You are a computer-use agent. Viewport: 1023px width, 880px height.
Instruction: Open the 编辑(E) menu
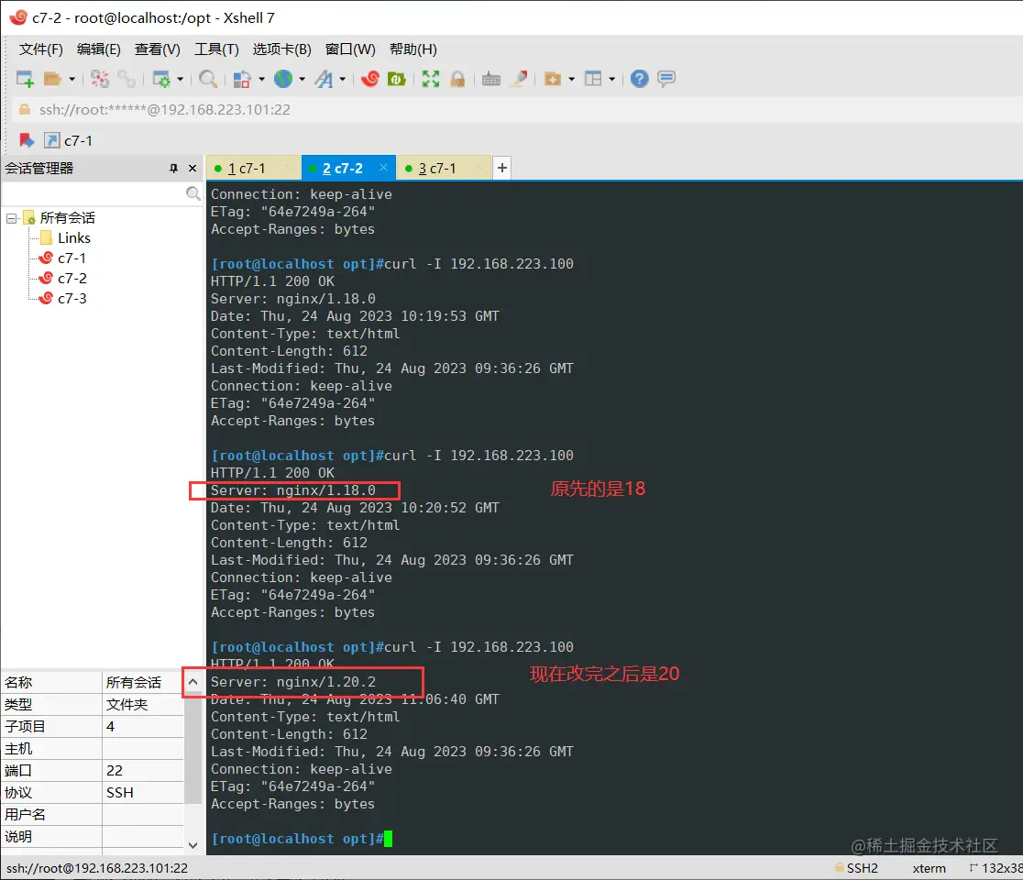[98, 49]
